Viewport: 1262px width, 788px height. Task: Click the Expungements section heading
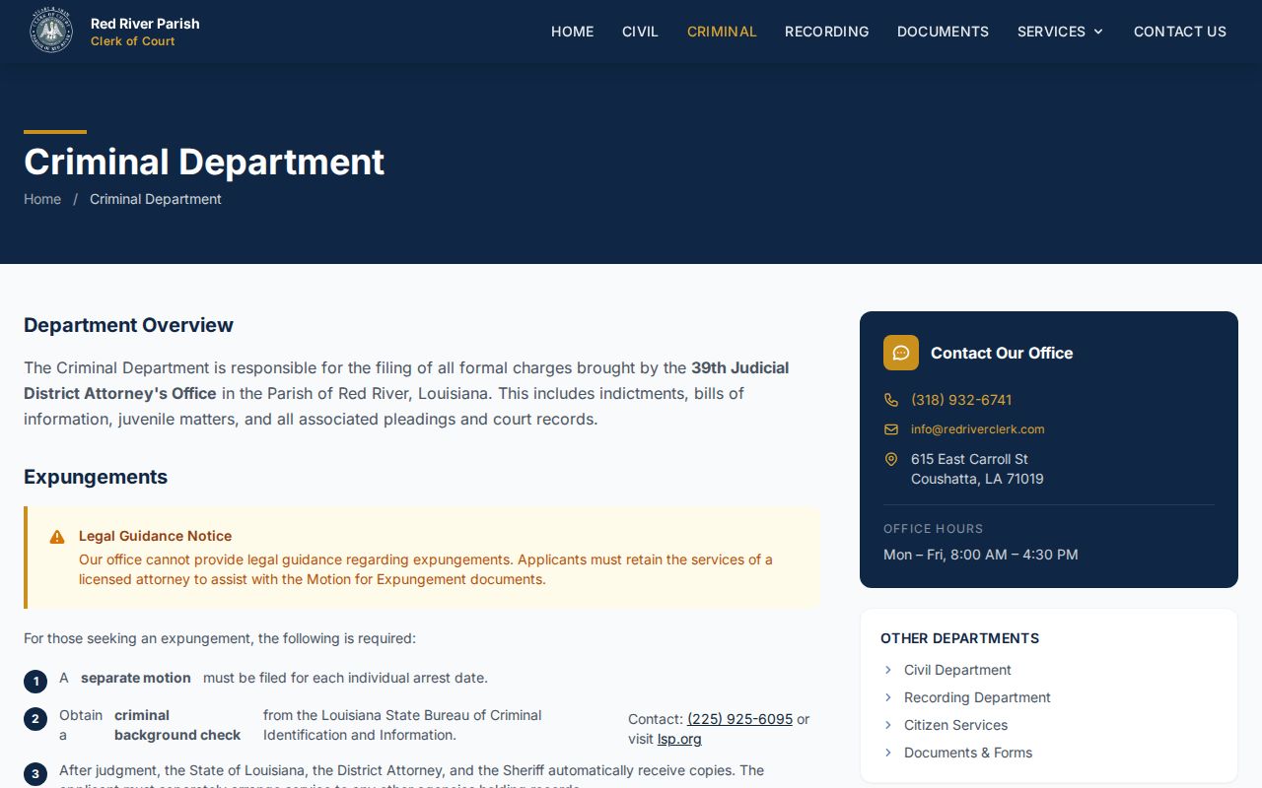click(x=96, y=477)
